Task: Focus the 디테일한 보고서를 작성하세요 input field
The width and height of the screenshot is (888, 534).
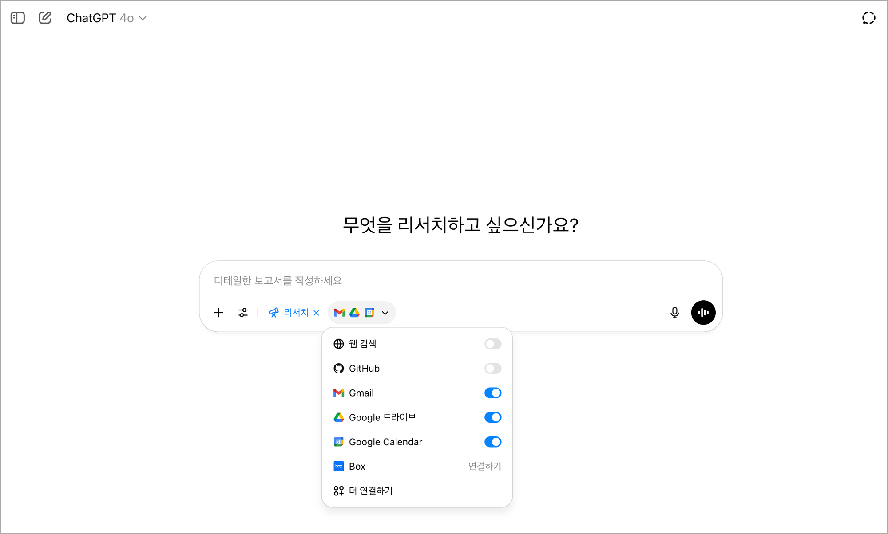Action: click(461, 281)
